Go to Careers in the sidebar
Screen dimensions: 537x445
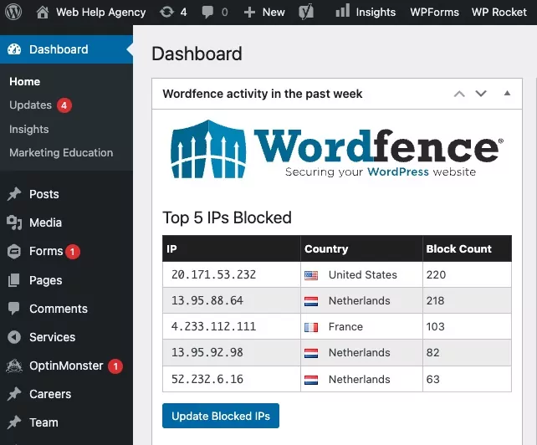[x=50, y=394]
